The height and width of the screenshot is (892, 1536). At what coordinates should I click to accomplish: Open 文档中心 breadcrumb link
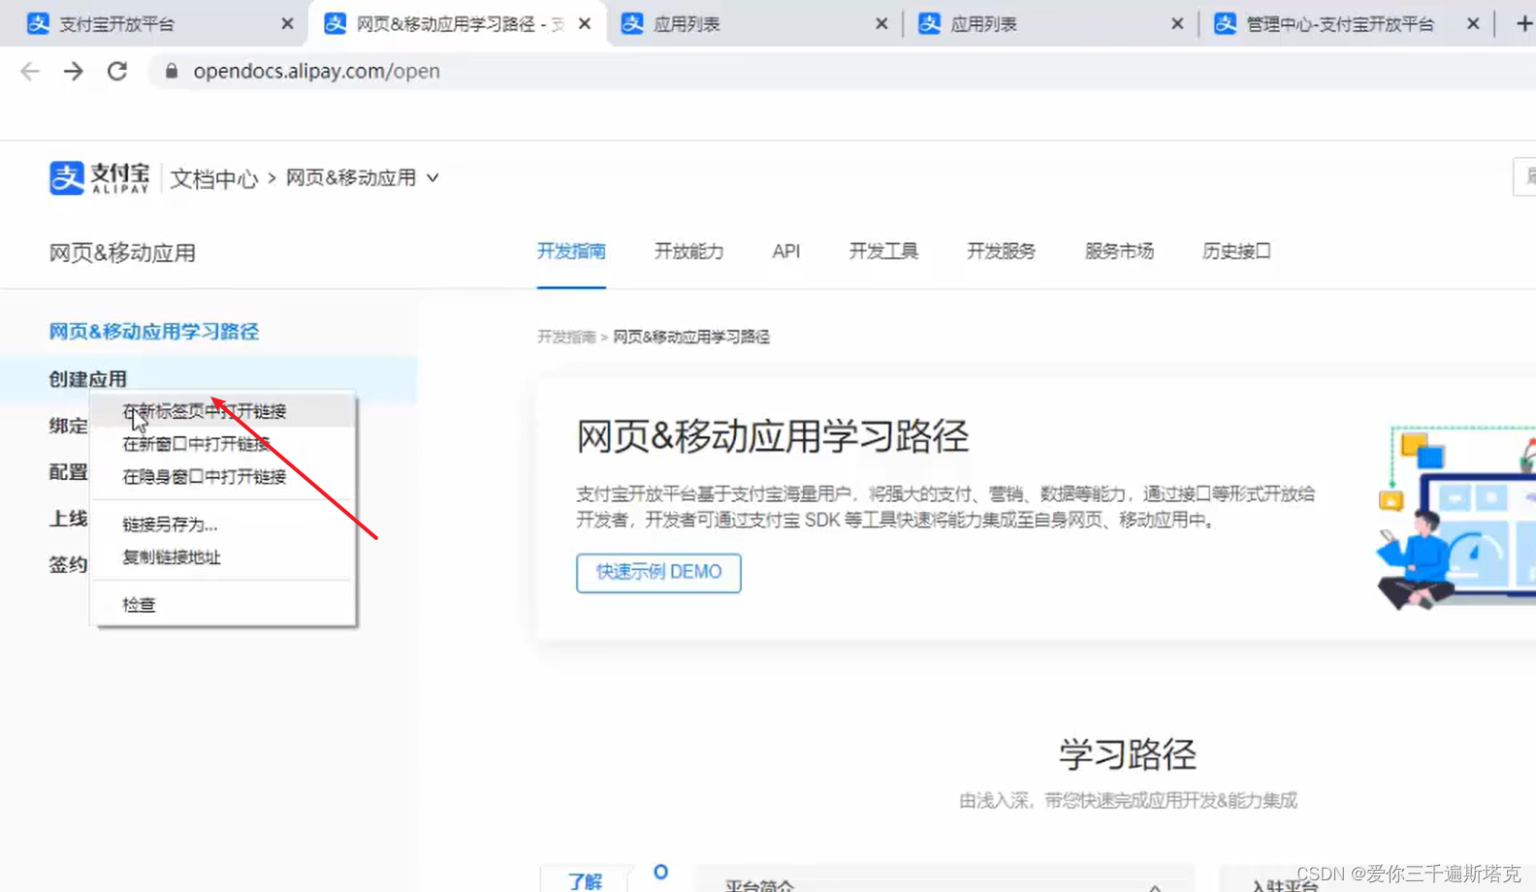(x=214, y=178)
